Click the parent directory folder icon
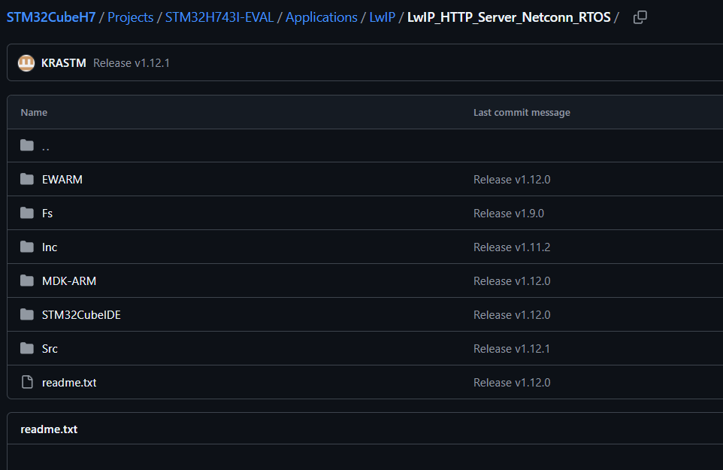Screen dimensions: 723x470 click(27, 145)
